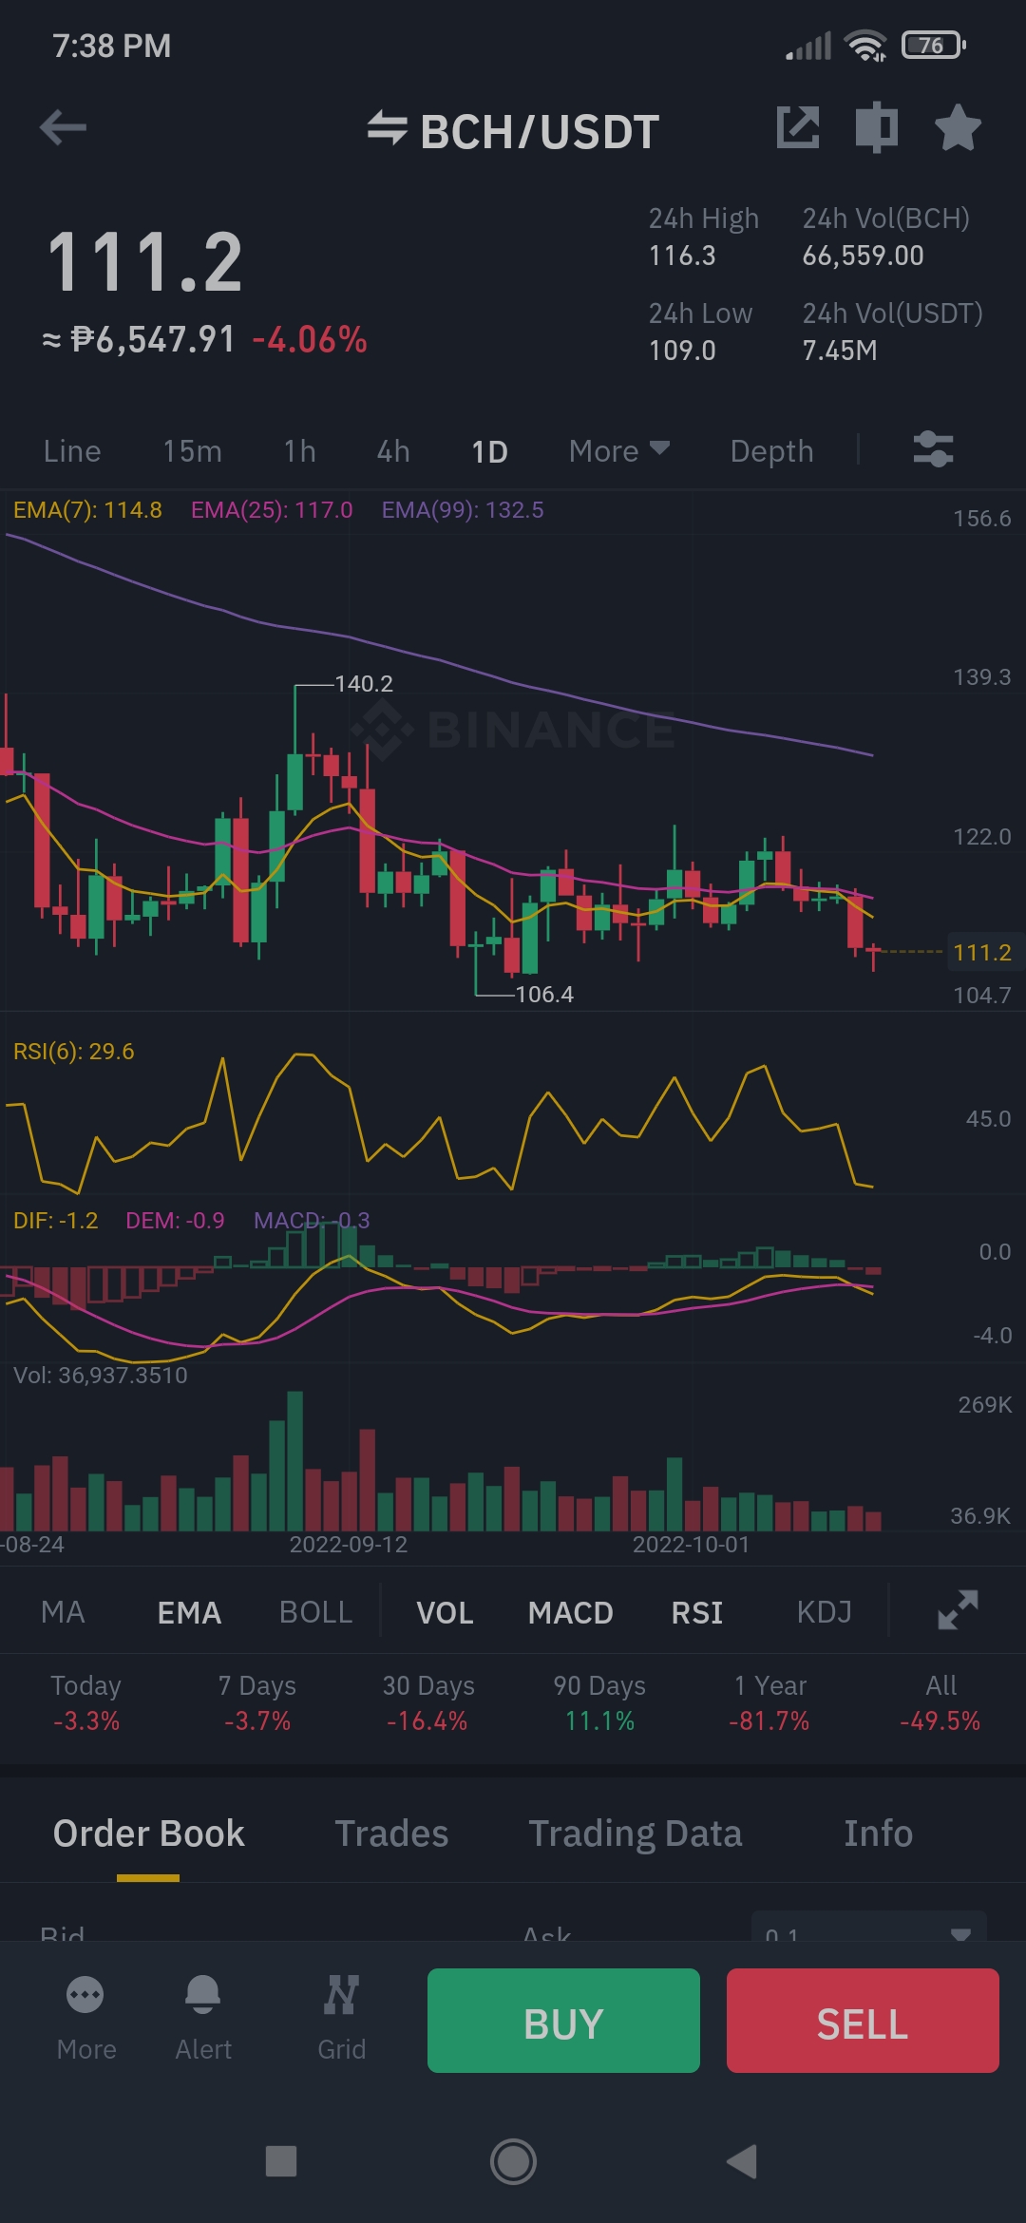Select the 4h timeframe
Image resolution: width=1026 pixels, height=2223 pixels.
(x=393, y=451)
